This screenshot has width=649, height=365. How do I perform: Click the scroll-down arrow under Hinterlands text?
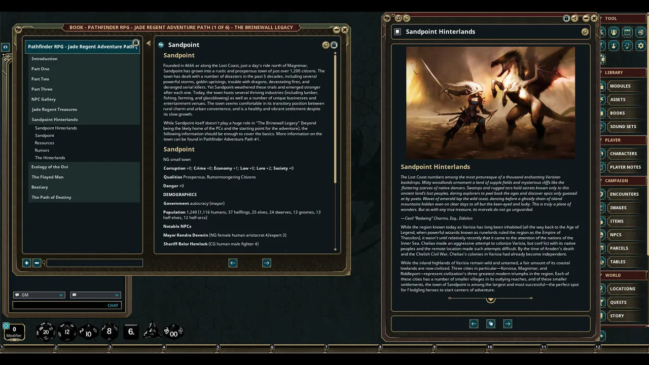pyautogui.click(x=490, y=300)
